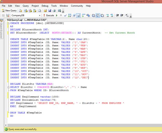The image size is (162, 133).
Task: Collapse the SELECT @listStr code block
Action: coord(9,87)
